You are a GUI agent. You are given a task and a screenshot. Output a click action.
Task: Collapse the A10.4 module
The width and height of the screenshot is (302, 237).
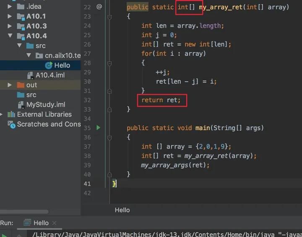pos(10,36)
